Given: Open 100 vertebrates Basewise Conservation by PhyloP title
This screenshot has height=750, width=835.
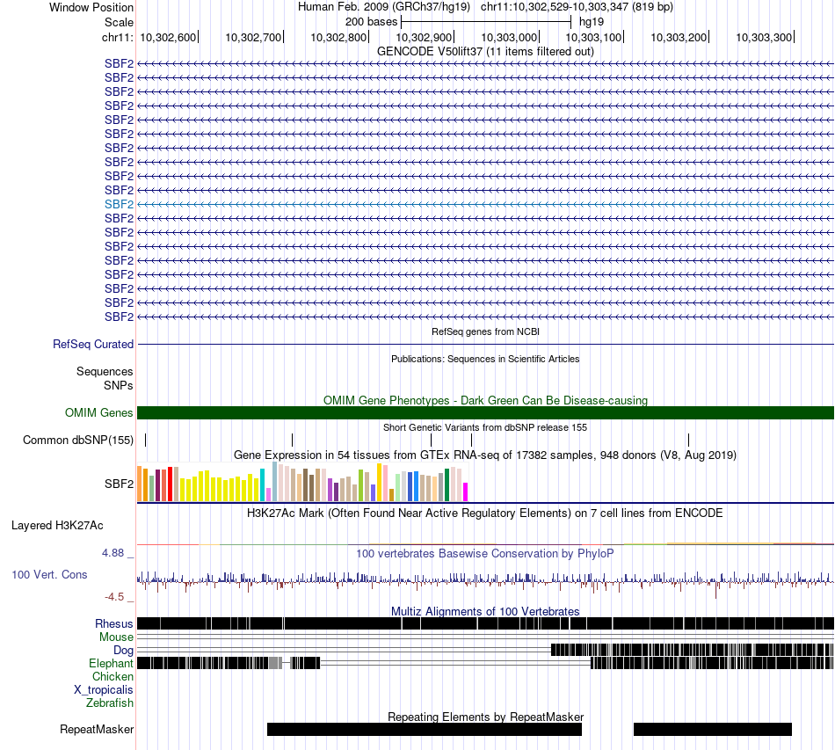Looking at the screenshot, I should 485,553.
